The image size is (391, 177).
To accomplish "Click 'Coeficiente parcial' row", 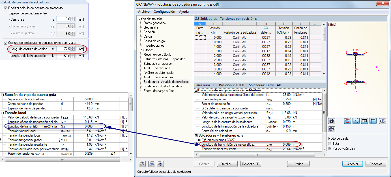I will [257, 99].
